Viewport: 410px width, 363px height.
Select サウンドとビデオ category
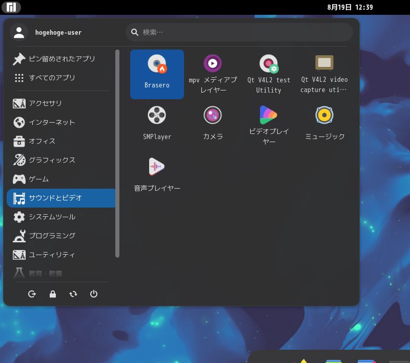(x=61, y=198)
